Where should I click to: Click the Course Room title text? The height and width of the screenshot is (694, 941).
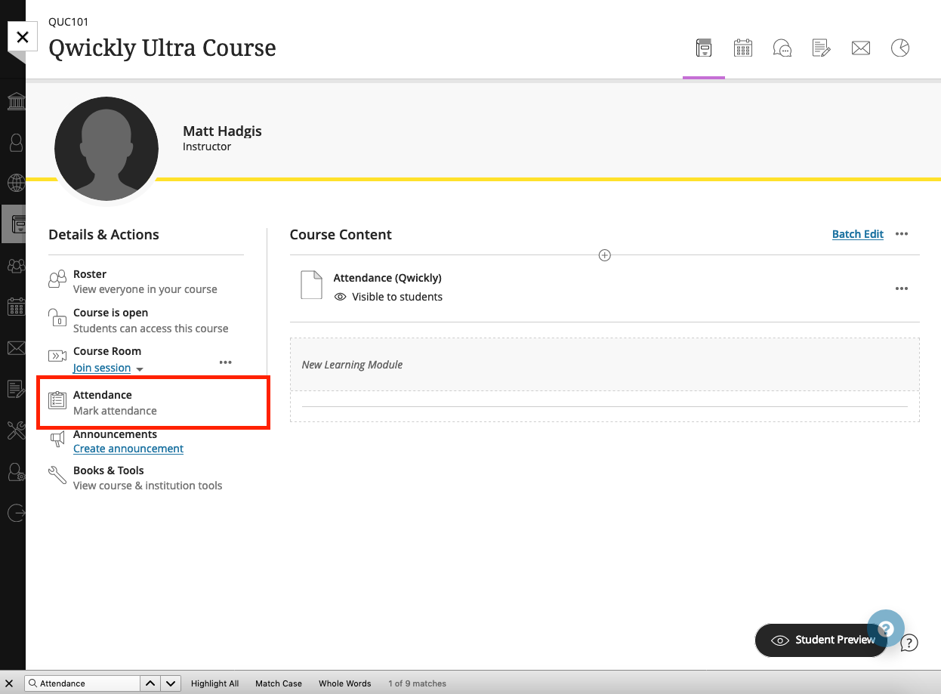tap(107, 351)
